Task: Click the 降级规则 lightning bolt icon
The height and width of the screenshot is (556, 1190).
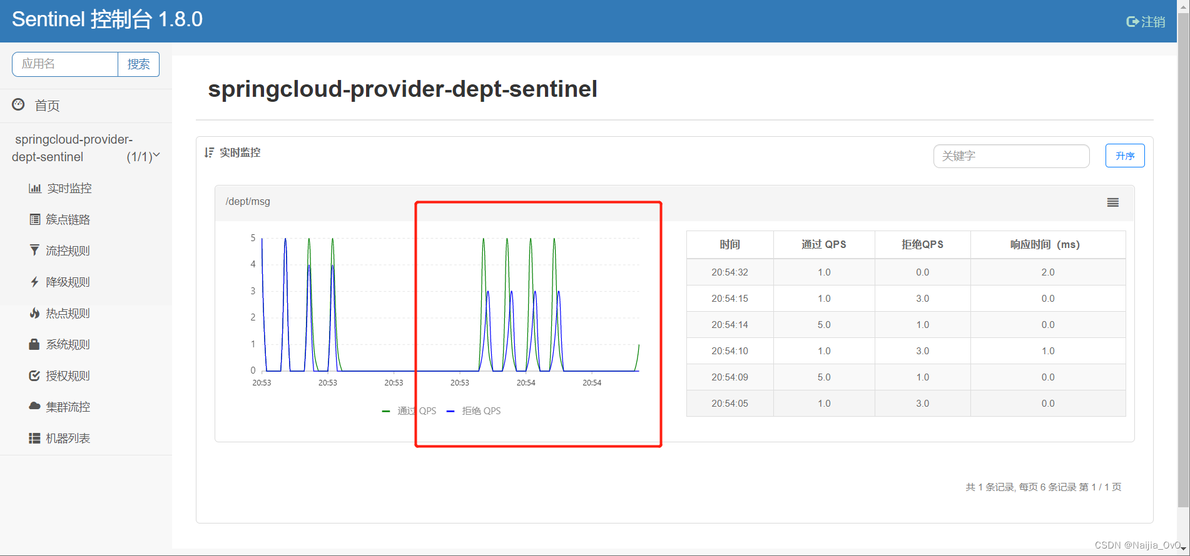Action: tap(35, 282)
